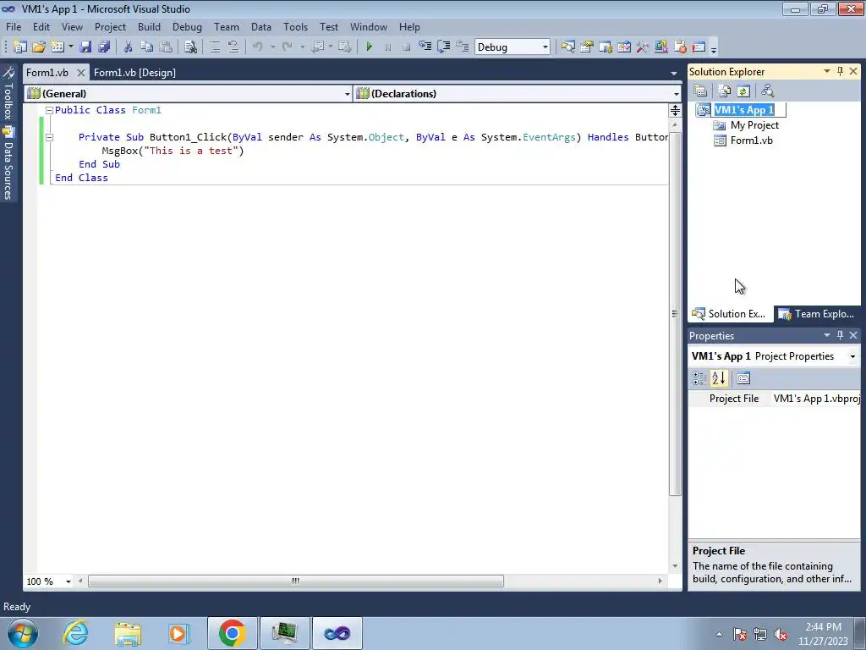Click the horizontal scrollbar in code editor

[x=295, y=581]
